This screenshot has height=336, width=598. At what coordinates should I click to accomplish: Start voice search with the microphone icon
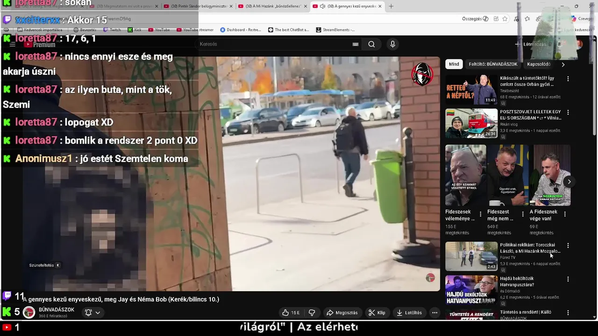392,44
